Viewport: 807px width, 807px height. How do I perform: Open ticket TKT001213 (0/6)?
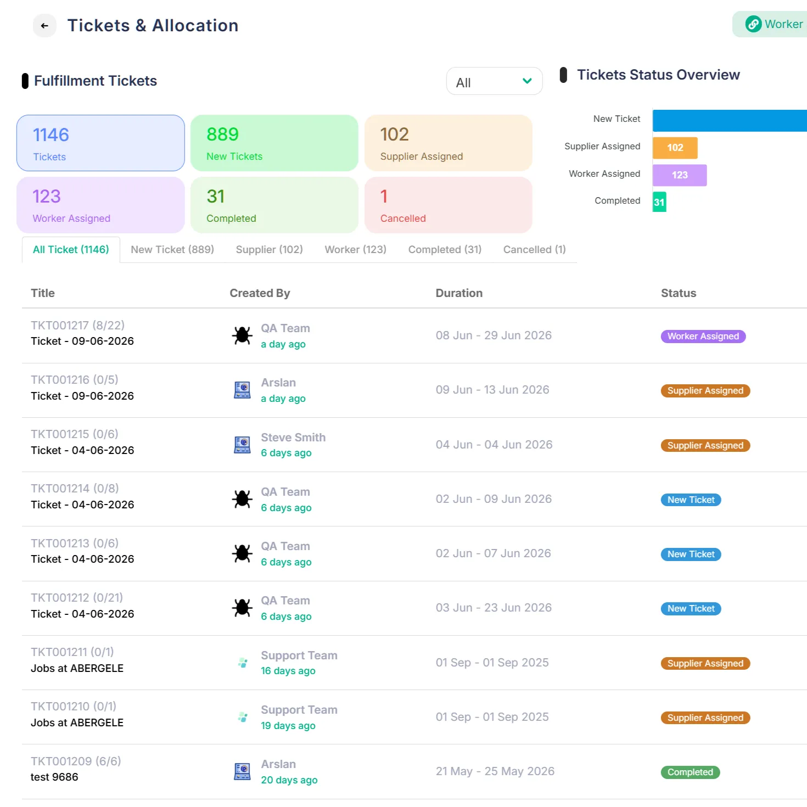75,543
